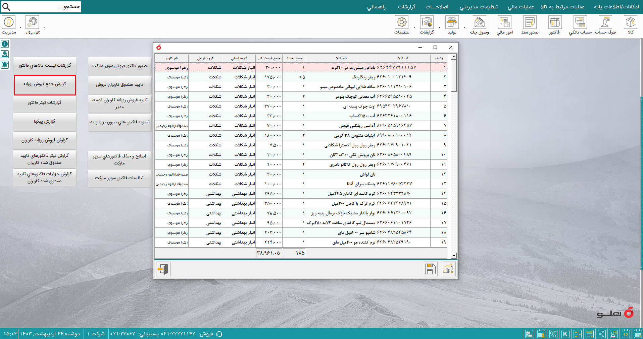Open the تولید toolbar icon
Image resolution: width=643 pixels, height=339 pixels.
coord(452,22)
